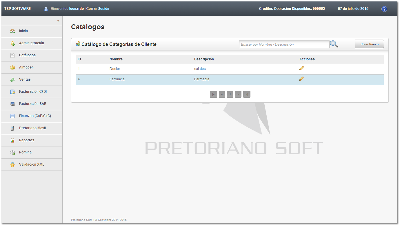The height and width of the screenshot is (226, 400).
Task: Click the magnifying glass search icon
Action: click(x=334, y=44)
